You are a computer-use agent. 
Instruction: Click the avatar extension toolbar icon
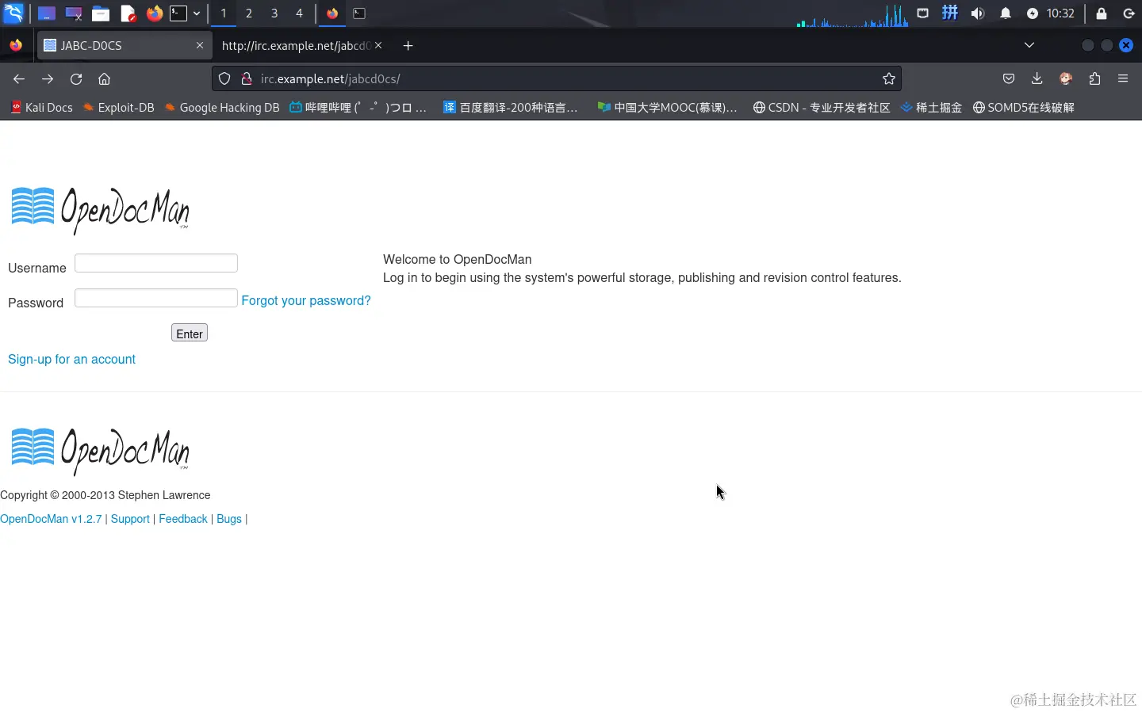1066,79
